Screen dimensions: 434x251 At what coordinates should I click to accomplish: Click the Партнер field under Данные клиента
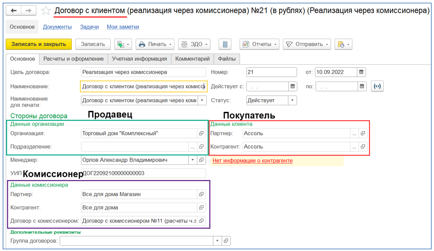click(297, 133)
